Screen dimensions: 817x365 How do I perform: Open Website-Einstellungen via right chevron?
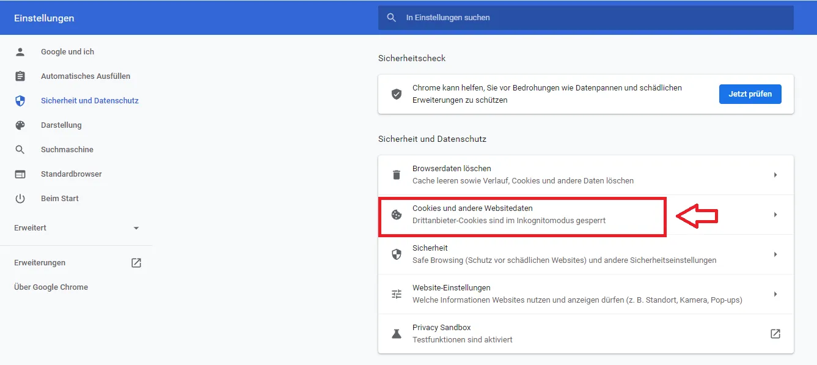[x=775, y=294]
